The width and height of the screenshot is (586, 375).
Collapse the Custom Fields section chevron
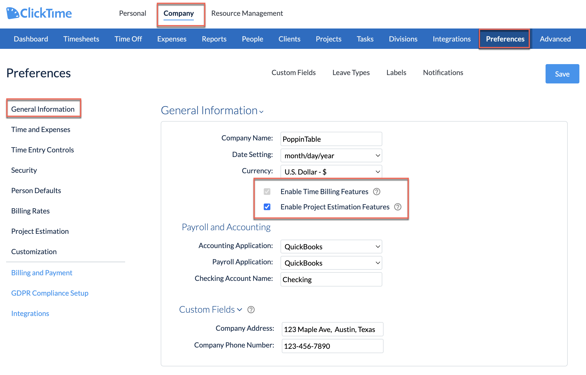pos(240,310)
